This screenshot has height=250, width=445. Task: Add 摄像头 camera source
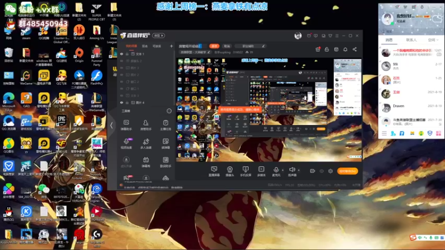(x=230, y=172)
